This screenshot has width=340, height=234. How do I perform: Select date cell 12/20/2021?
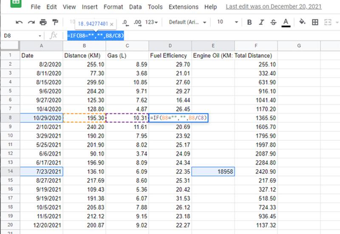coord(41,225)
